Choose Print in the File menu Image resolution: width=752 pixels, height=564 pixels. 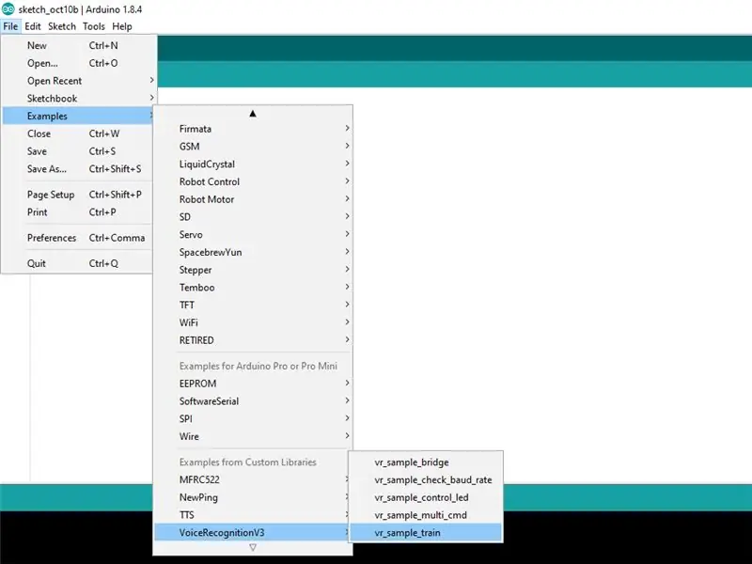click(x=79, y=212)
